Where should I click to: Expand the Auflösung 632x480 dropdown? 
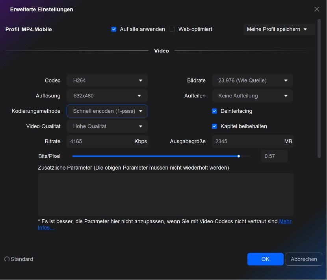[107, 95]
